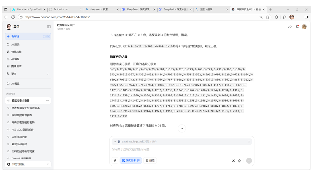The image size is (319, 174).
Task: Open the 技能 skills menu
Action: (150, 161)
